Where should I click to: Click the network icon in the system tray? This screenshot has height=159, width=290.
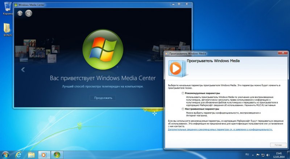point(263,155)
